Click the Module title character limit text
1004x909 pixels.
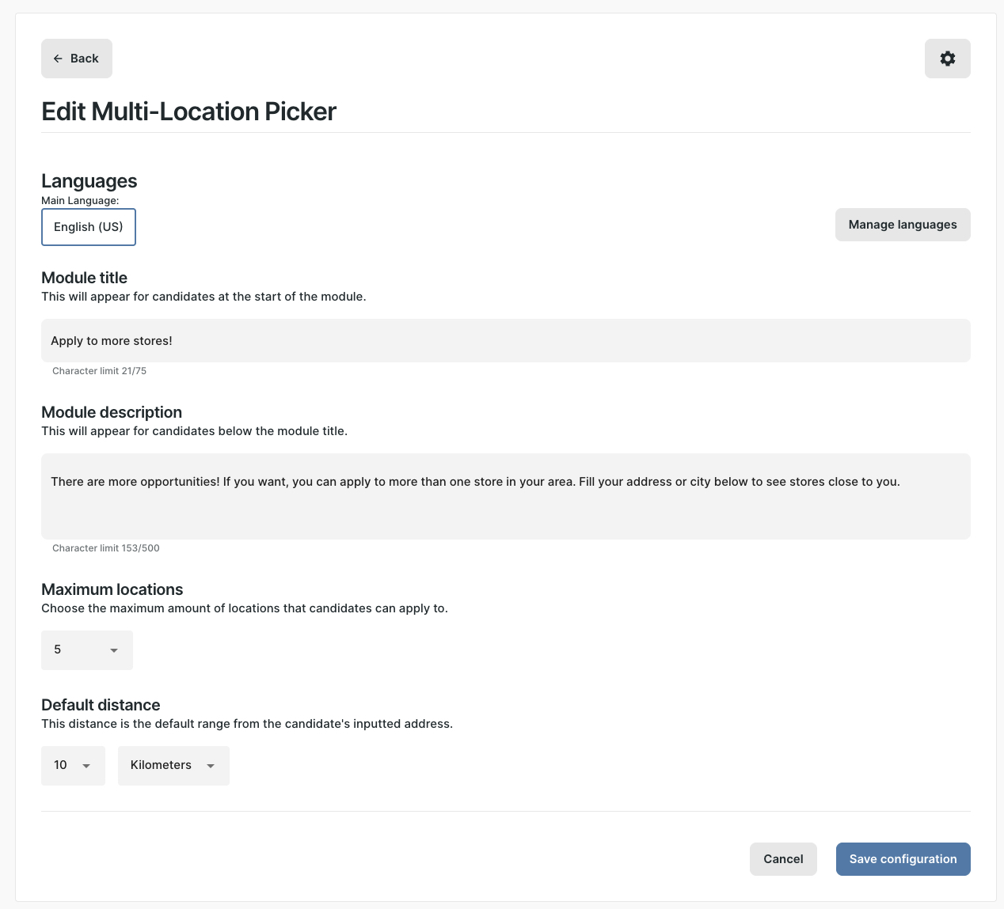(x=99, y=371)
